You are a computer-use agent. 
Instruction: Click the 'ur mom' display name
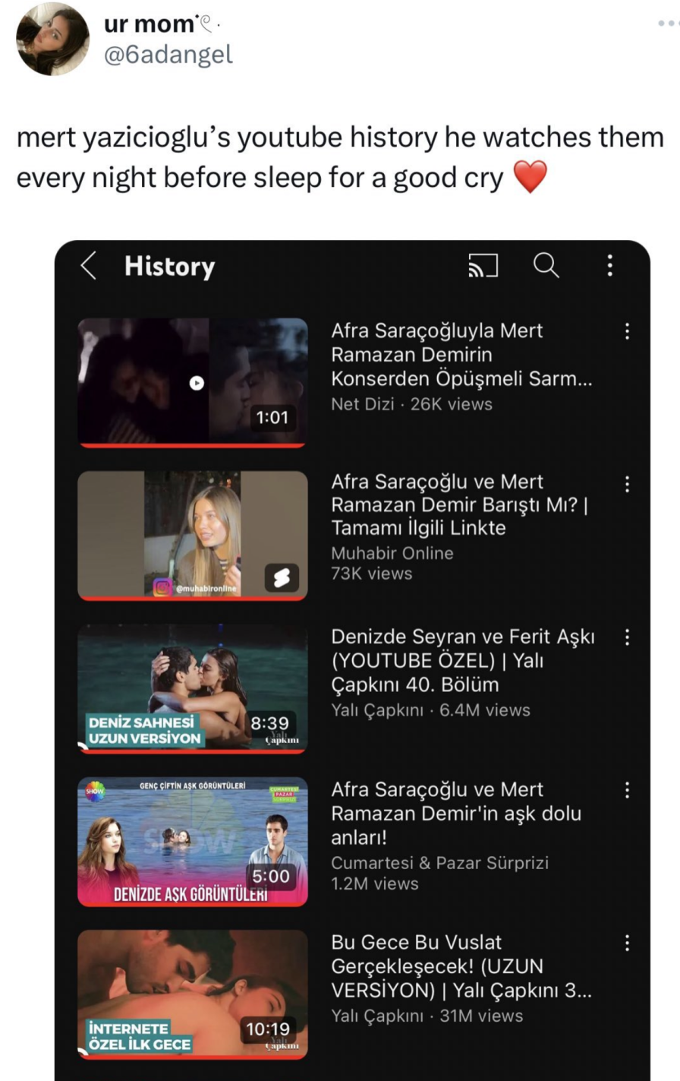(150, 24)
